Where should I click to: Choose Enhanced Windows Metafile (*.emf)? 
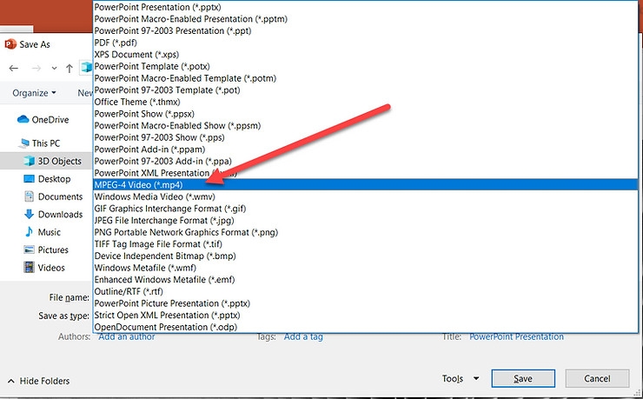(365, 280)
